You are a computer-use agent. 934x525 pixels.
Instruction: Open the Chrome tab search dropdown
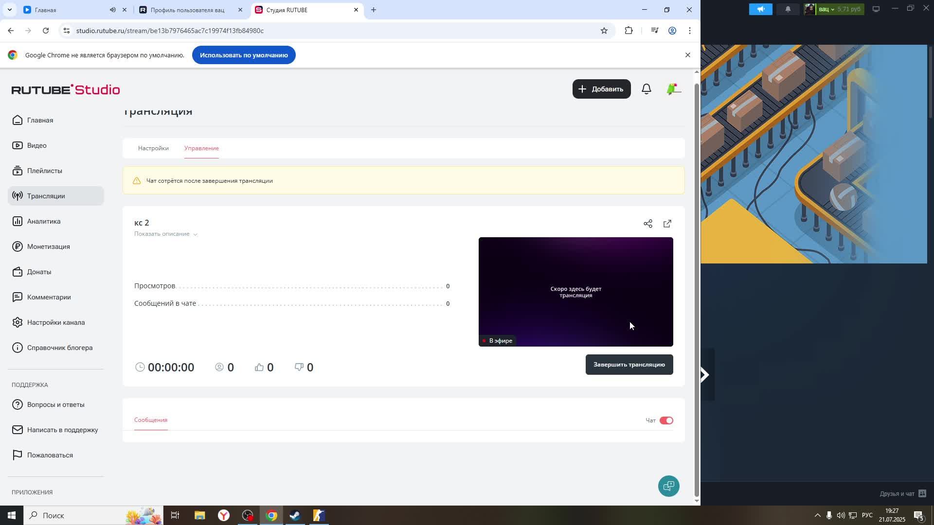9,10
